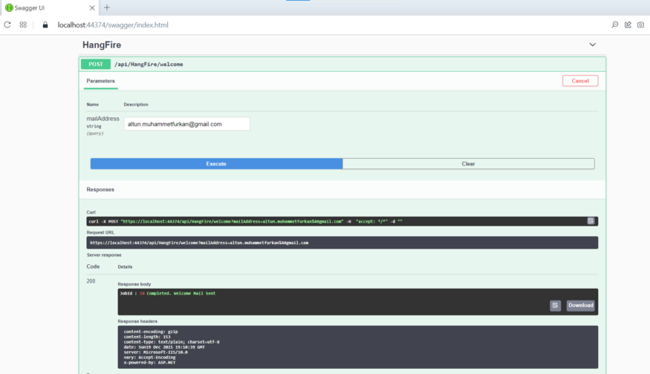Click the "x-powered-by: ASP.NET" header line
The image size is (650, 374).
(x=149, y=362)
